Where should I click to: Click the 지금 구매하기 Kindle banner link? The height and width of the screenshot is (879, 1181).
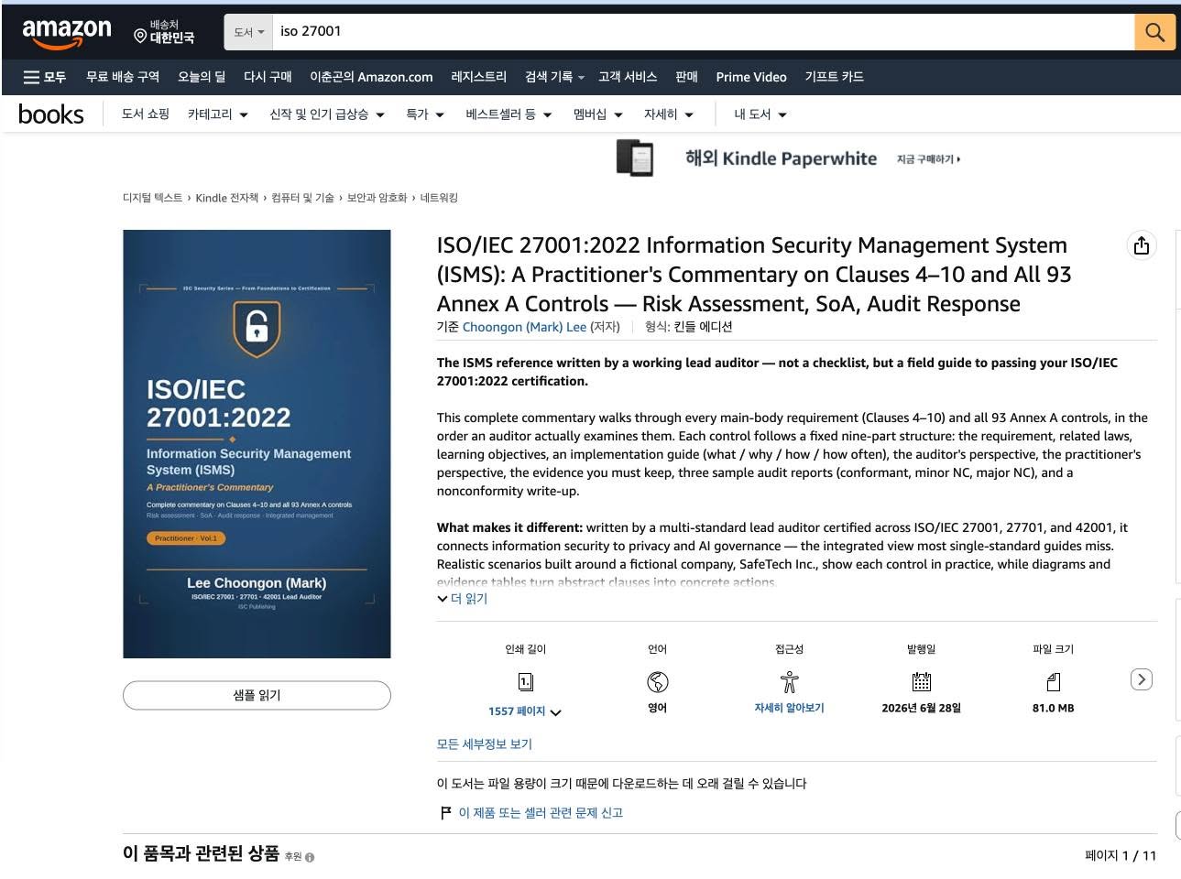pos(928,159)
